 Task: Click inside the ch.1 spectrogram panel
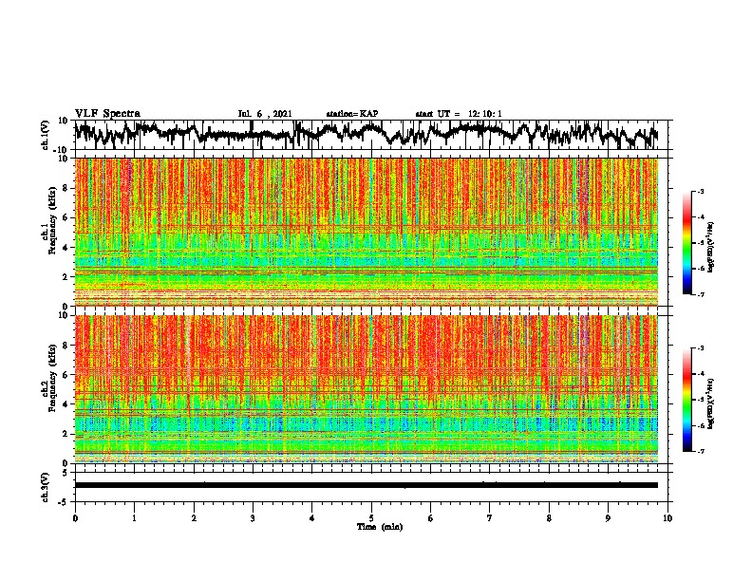[x=367, y=232]
